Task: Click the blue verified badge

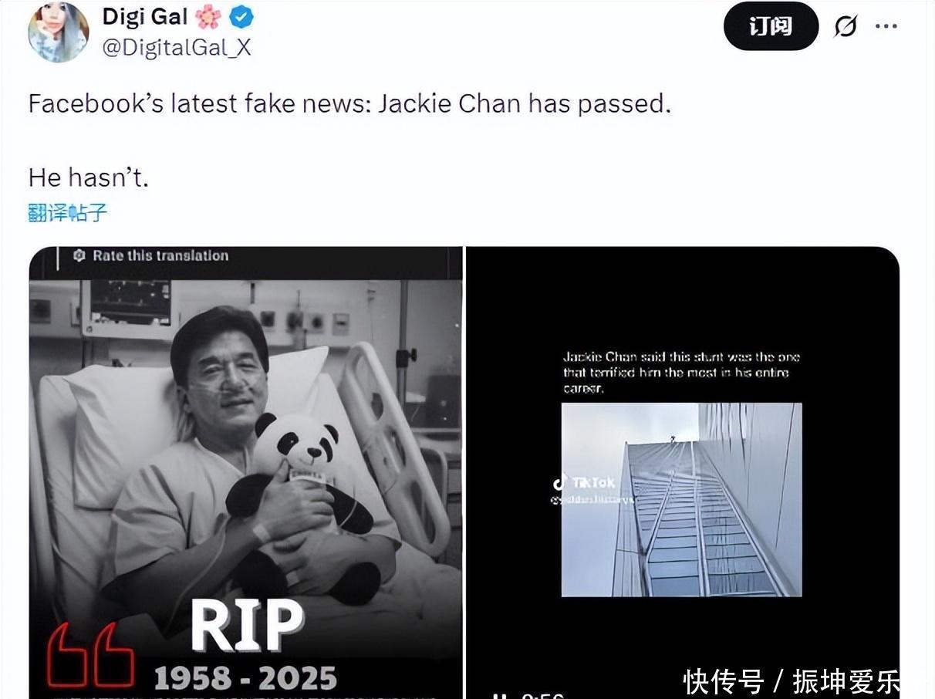Action: 241,17
